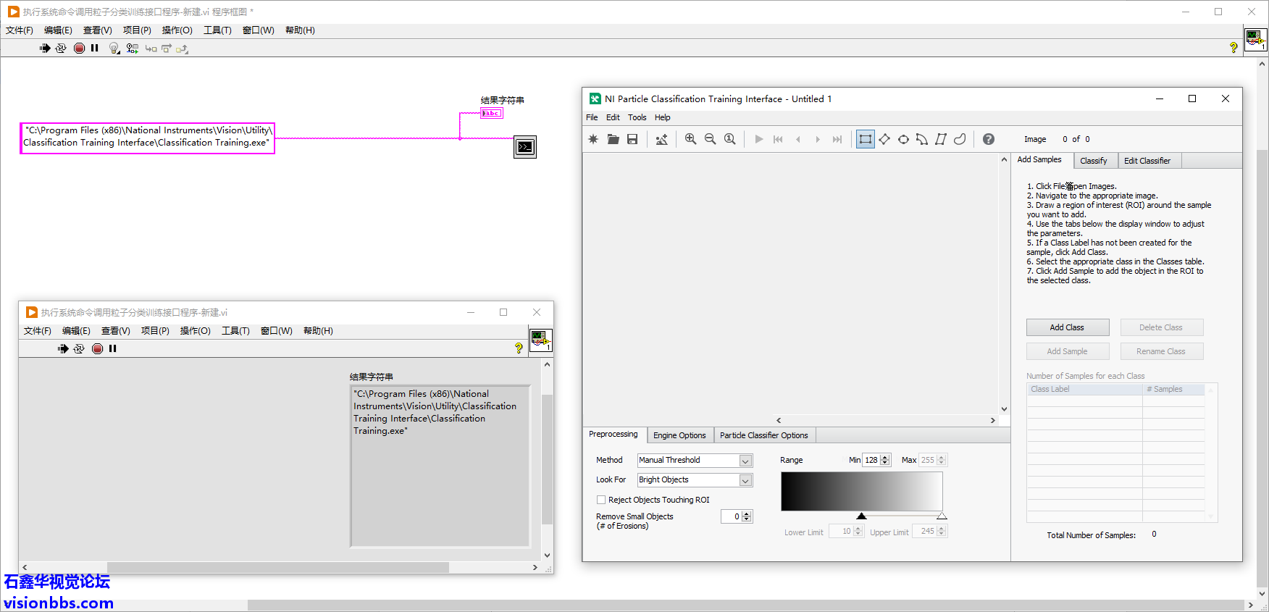
Task: Click the Particle Classifier Options tab
Action: pos(763,435)
